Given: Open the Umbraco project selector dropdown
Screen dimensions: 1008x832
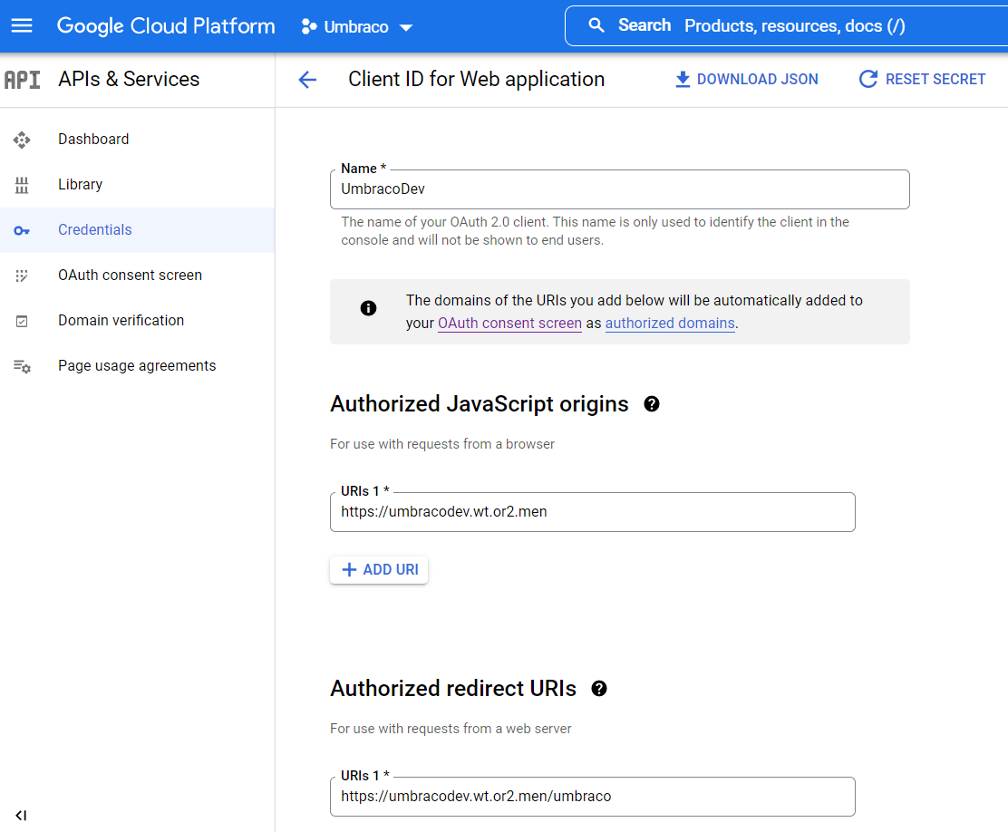Looking at the screenshot, I should (357, 27).
